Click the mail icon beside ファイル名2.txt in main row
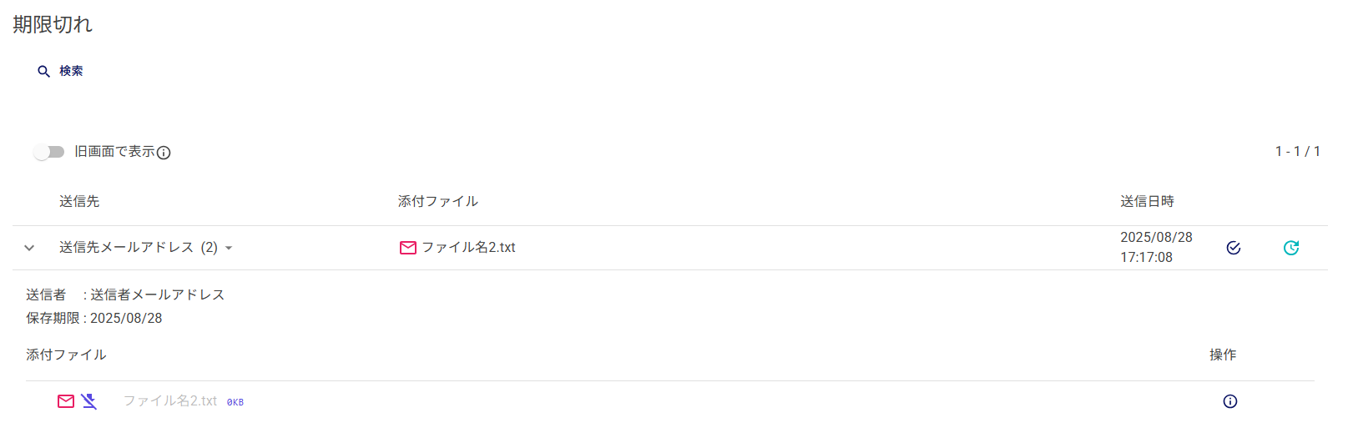This screenshot has width=1353, height=448. coord(408,248)
